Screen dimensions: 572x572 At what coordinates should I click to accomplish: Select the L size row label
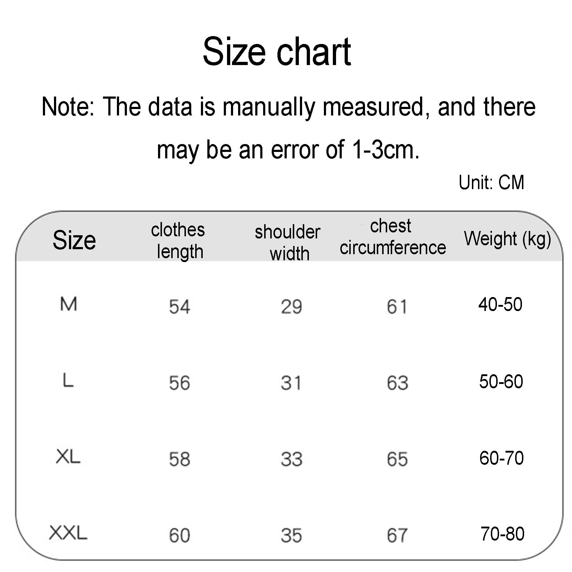click(x=68, y=381)
